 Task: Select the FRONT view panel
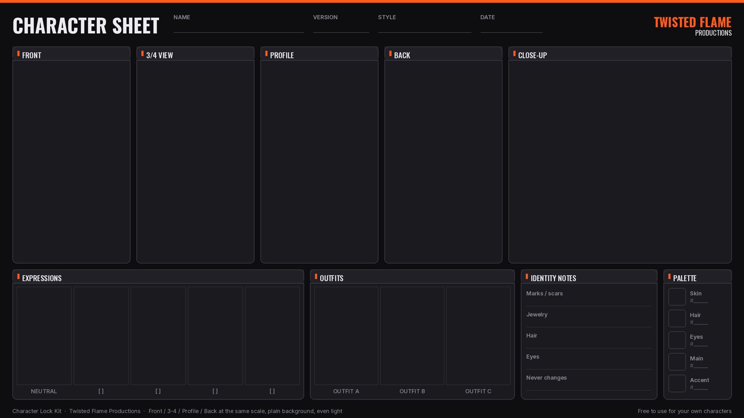click(71, 155)
